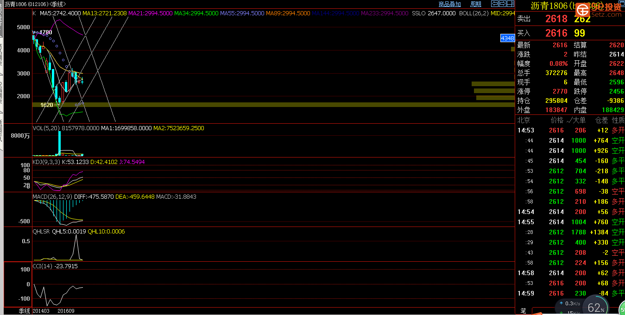Image resolution: width=625 pixels, height=315 pixels.
Task: Click the 性质 column header
Action: click(x=618, y=120)
